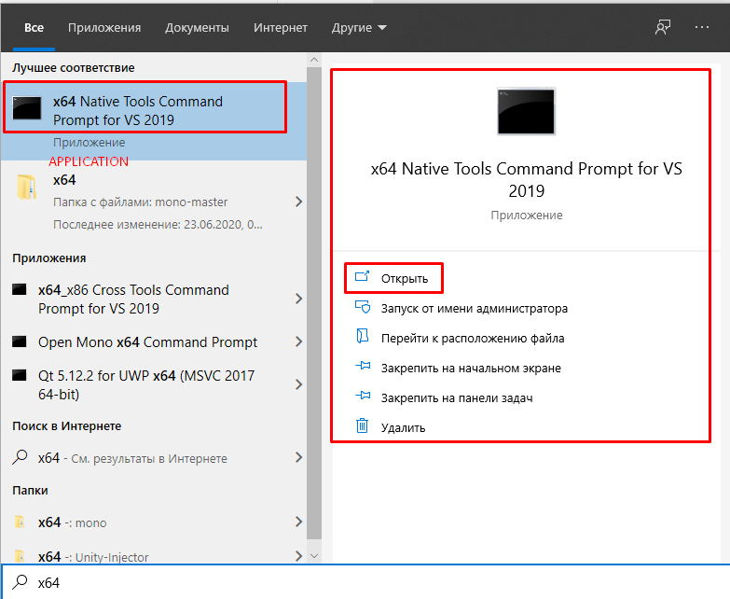
Task: Click the Qt 5.12.2 for UWP console icon
Action: [x=19, y=375]
